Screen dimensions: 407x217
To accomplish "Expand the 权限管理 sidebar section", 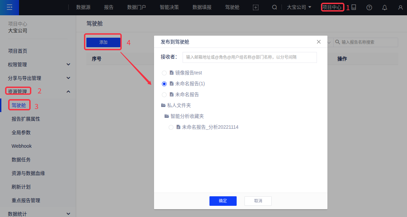I will tap(68, 65).
